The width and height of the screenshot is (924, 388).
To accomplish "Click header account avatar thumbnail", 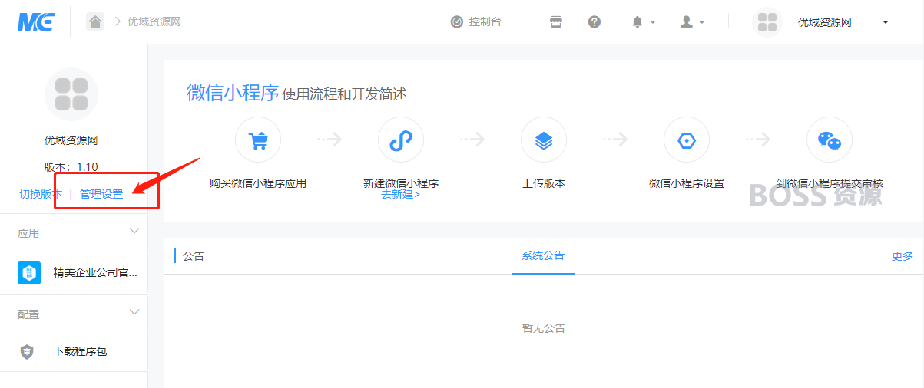I will [x=767, y=21].
